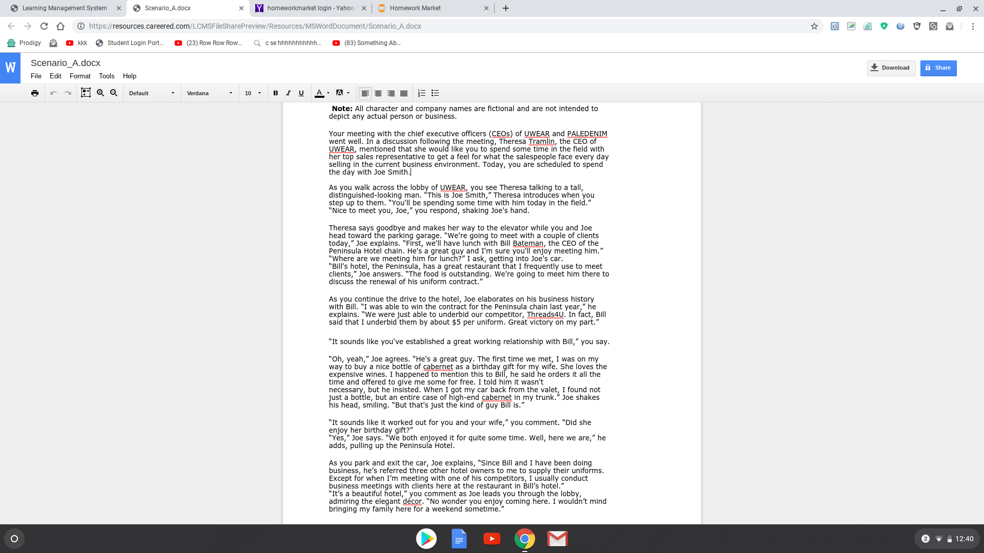This screenshot has width=984, height=553.
Task: Click the Fit to page icon
Action: pos(86,93)
